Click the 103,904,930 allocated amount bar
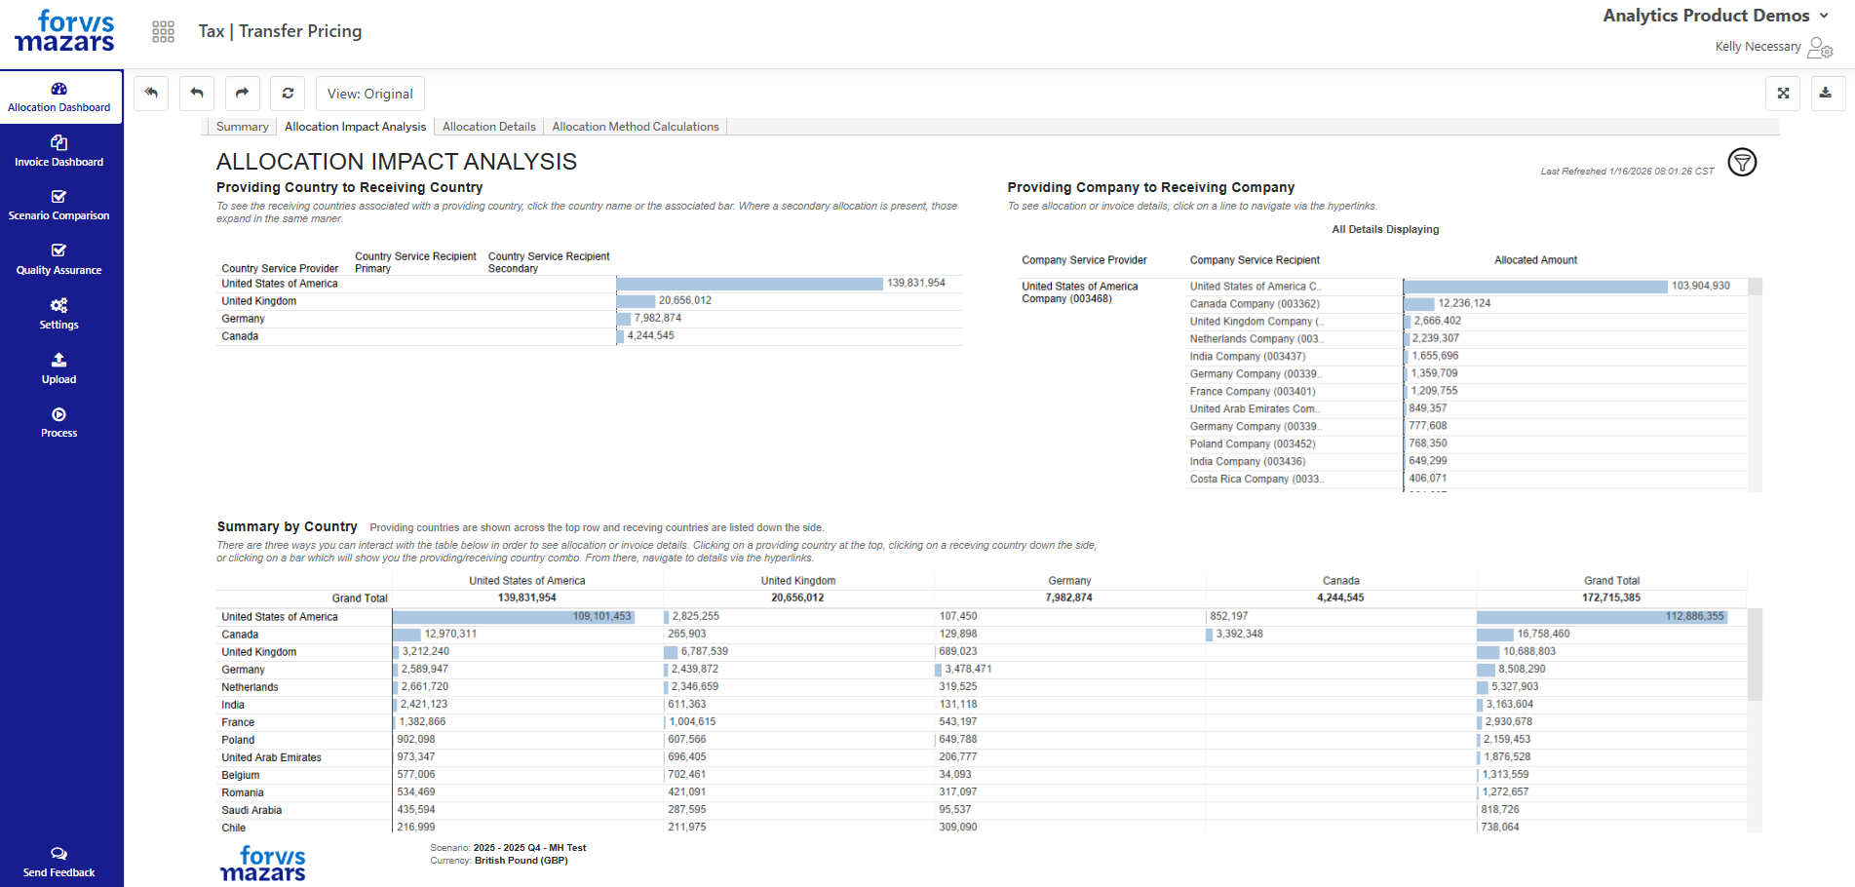The height and width of the screenshot is (887, 1855). [x=1536, y=287]
